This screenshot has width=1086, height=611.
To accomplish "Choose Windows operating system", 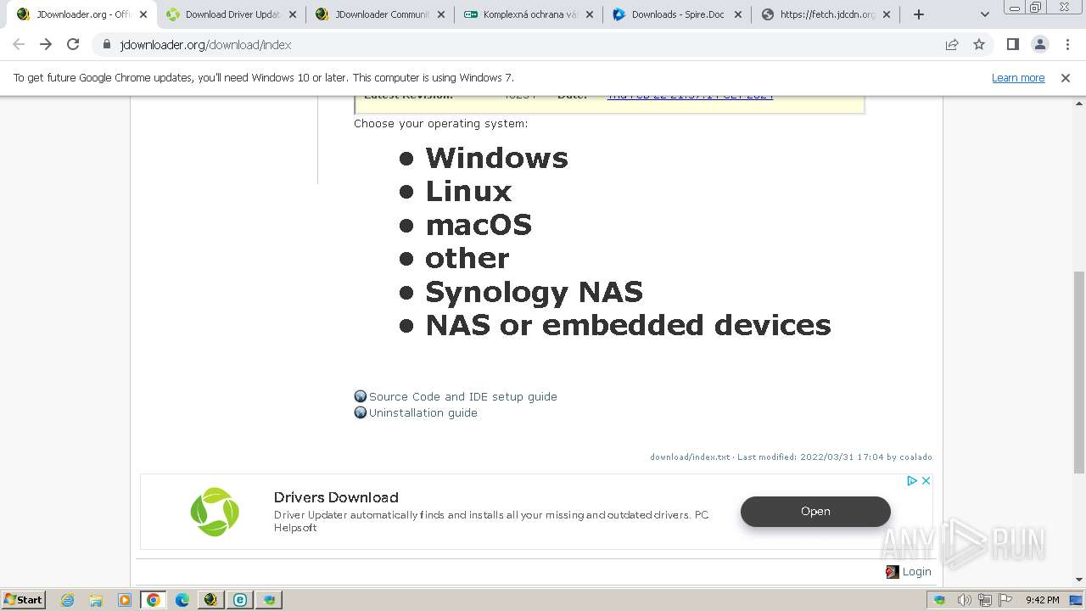I will coord(496,158).
